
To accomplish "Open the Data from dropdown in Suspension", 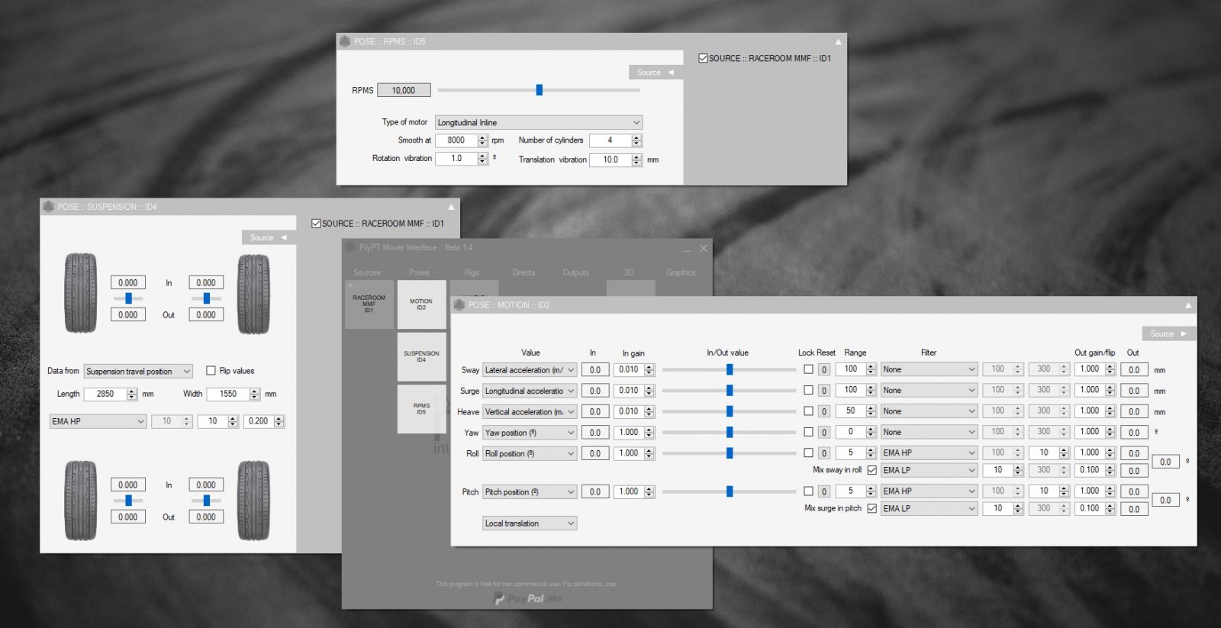I will [x=138, y=372].
